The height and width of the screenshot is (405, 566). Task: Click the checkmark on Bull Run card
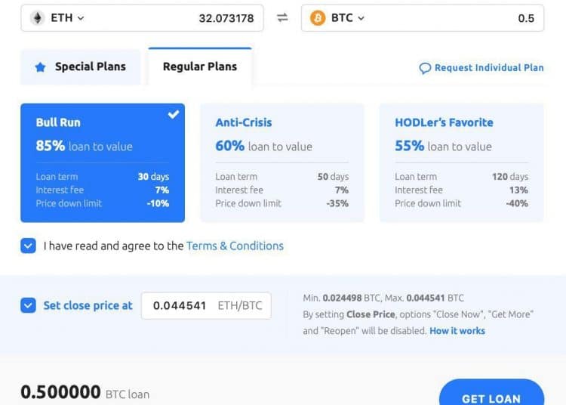[174, 115]
